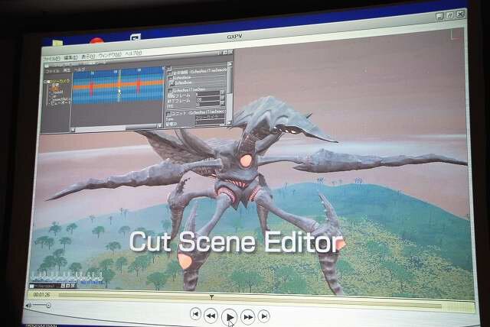This screenshot has width=490, height=327.
Task: Close the GXPV application window
Action: (459, 15)
